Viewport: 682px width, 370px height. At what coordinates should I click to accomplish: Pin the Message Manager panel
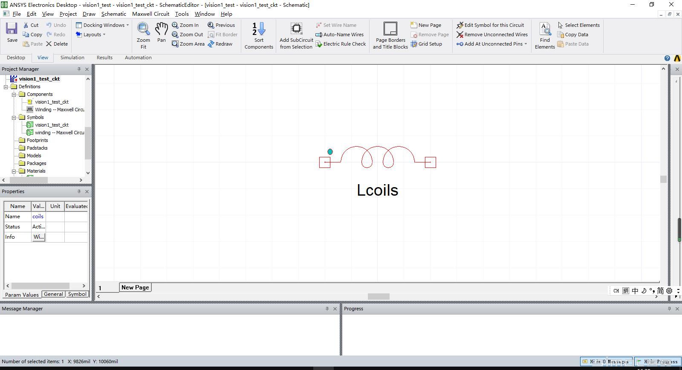click(327, 309)
